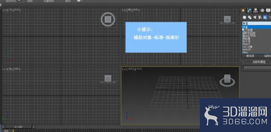The width and height of the screenshot is (271, 132).
Task: Click the ViewCube in the left viewport
Action: (108, 79)
